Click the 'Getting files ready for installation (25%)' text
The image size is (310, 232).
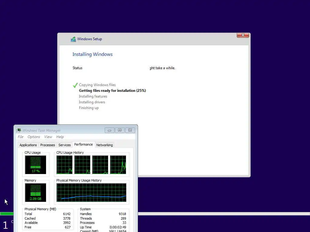112,91
